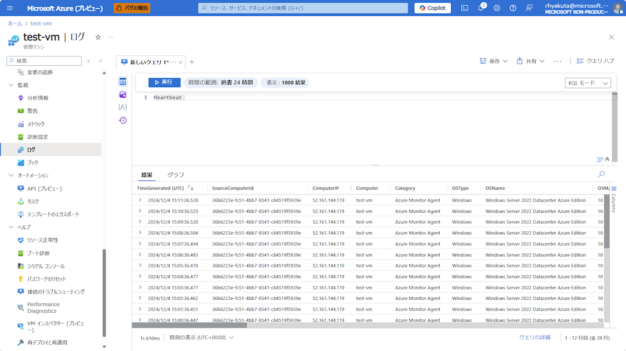This screenshot has width=626, height=351.
Task: Open the 共有 dropdown
Action: pos(531,61)
